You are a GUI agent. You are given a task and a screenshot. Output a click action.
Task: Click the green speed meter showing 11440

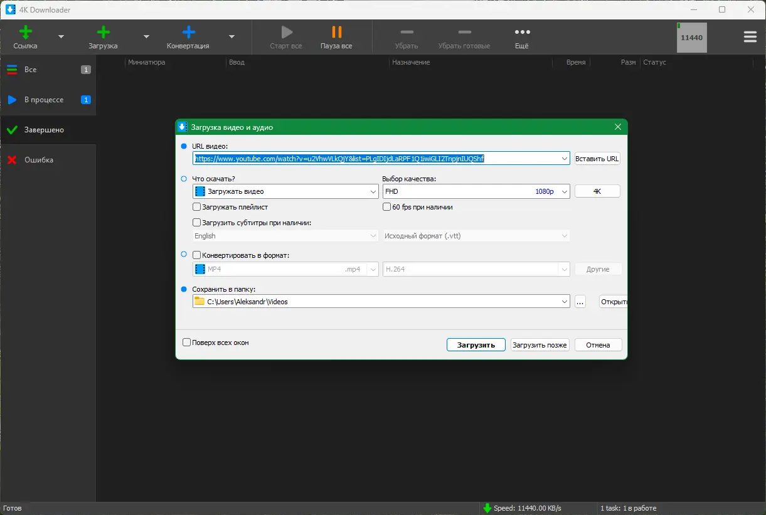coord(691,37)
